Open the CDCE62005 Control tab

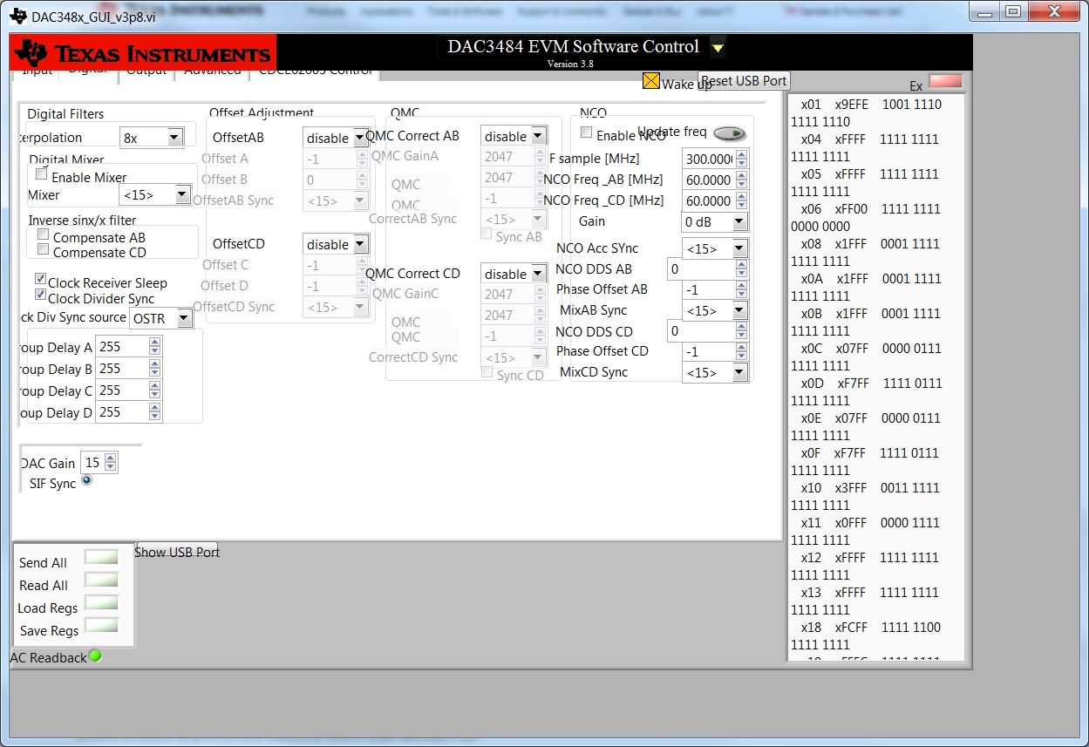tap(315, 71)
